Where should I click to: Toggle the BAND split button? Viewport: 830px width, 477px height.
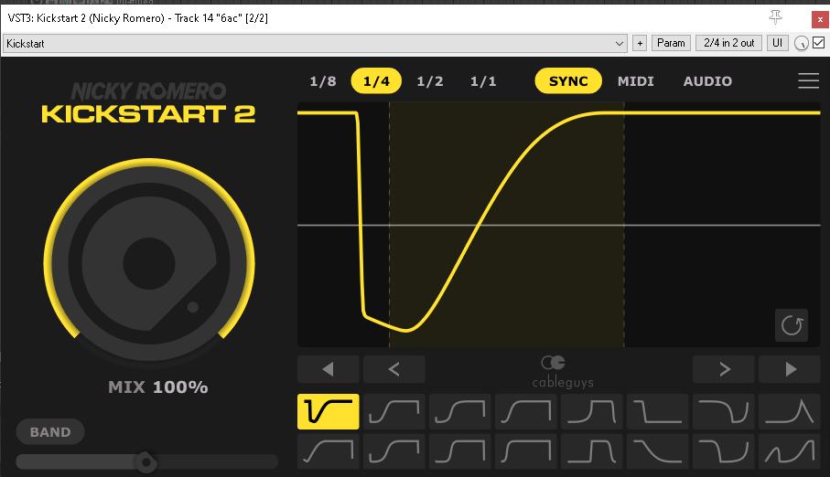pos(50,432)
